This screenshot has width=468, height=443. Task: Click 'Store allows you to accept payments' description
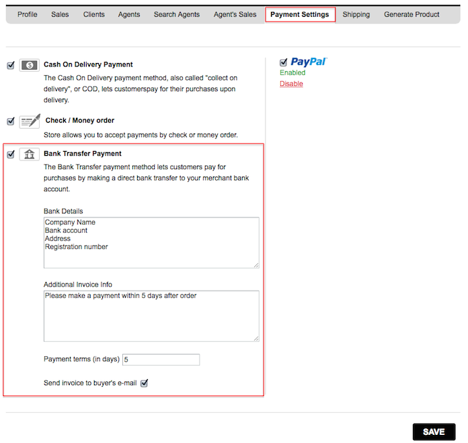coord(141,135)
